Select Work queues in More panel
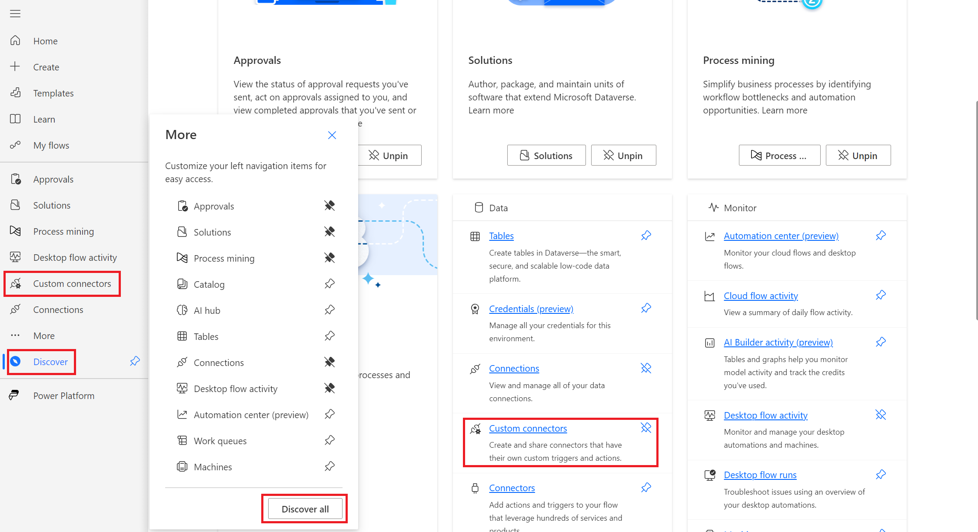The image size is (978, 532). (x=220, y=441)
